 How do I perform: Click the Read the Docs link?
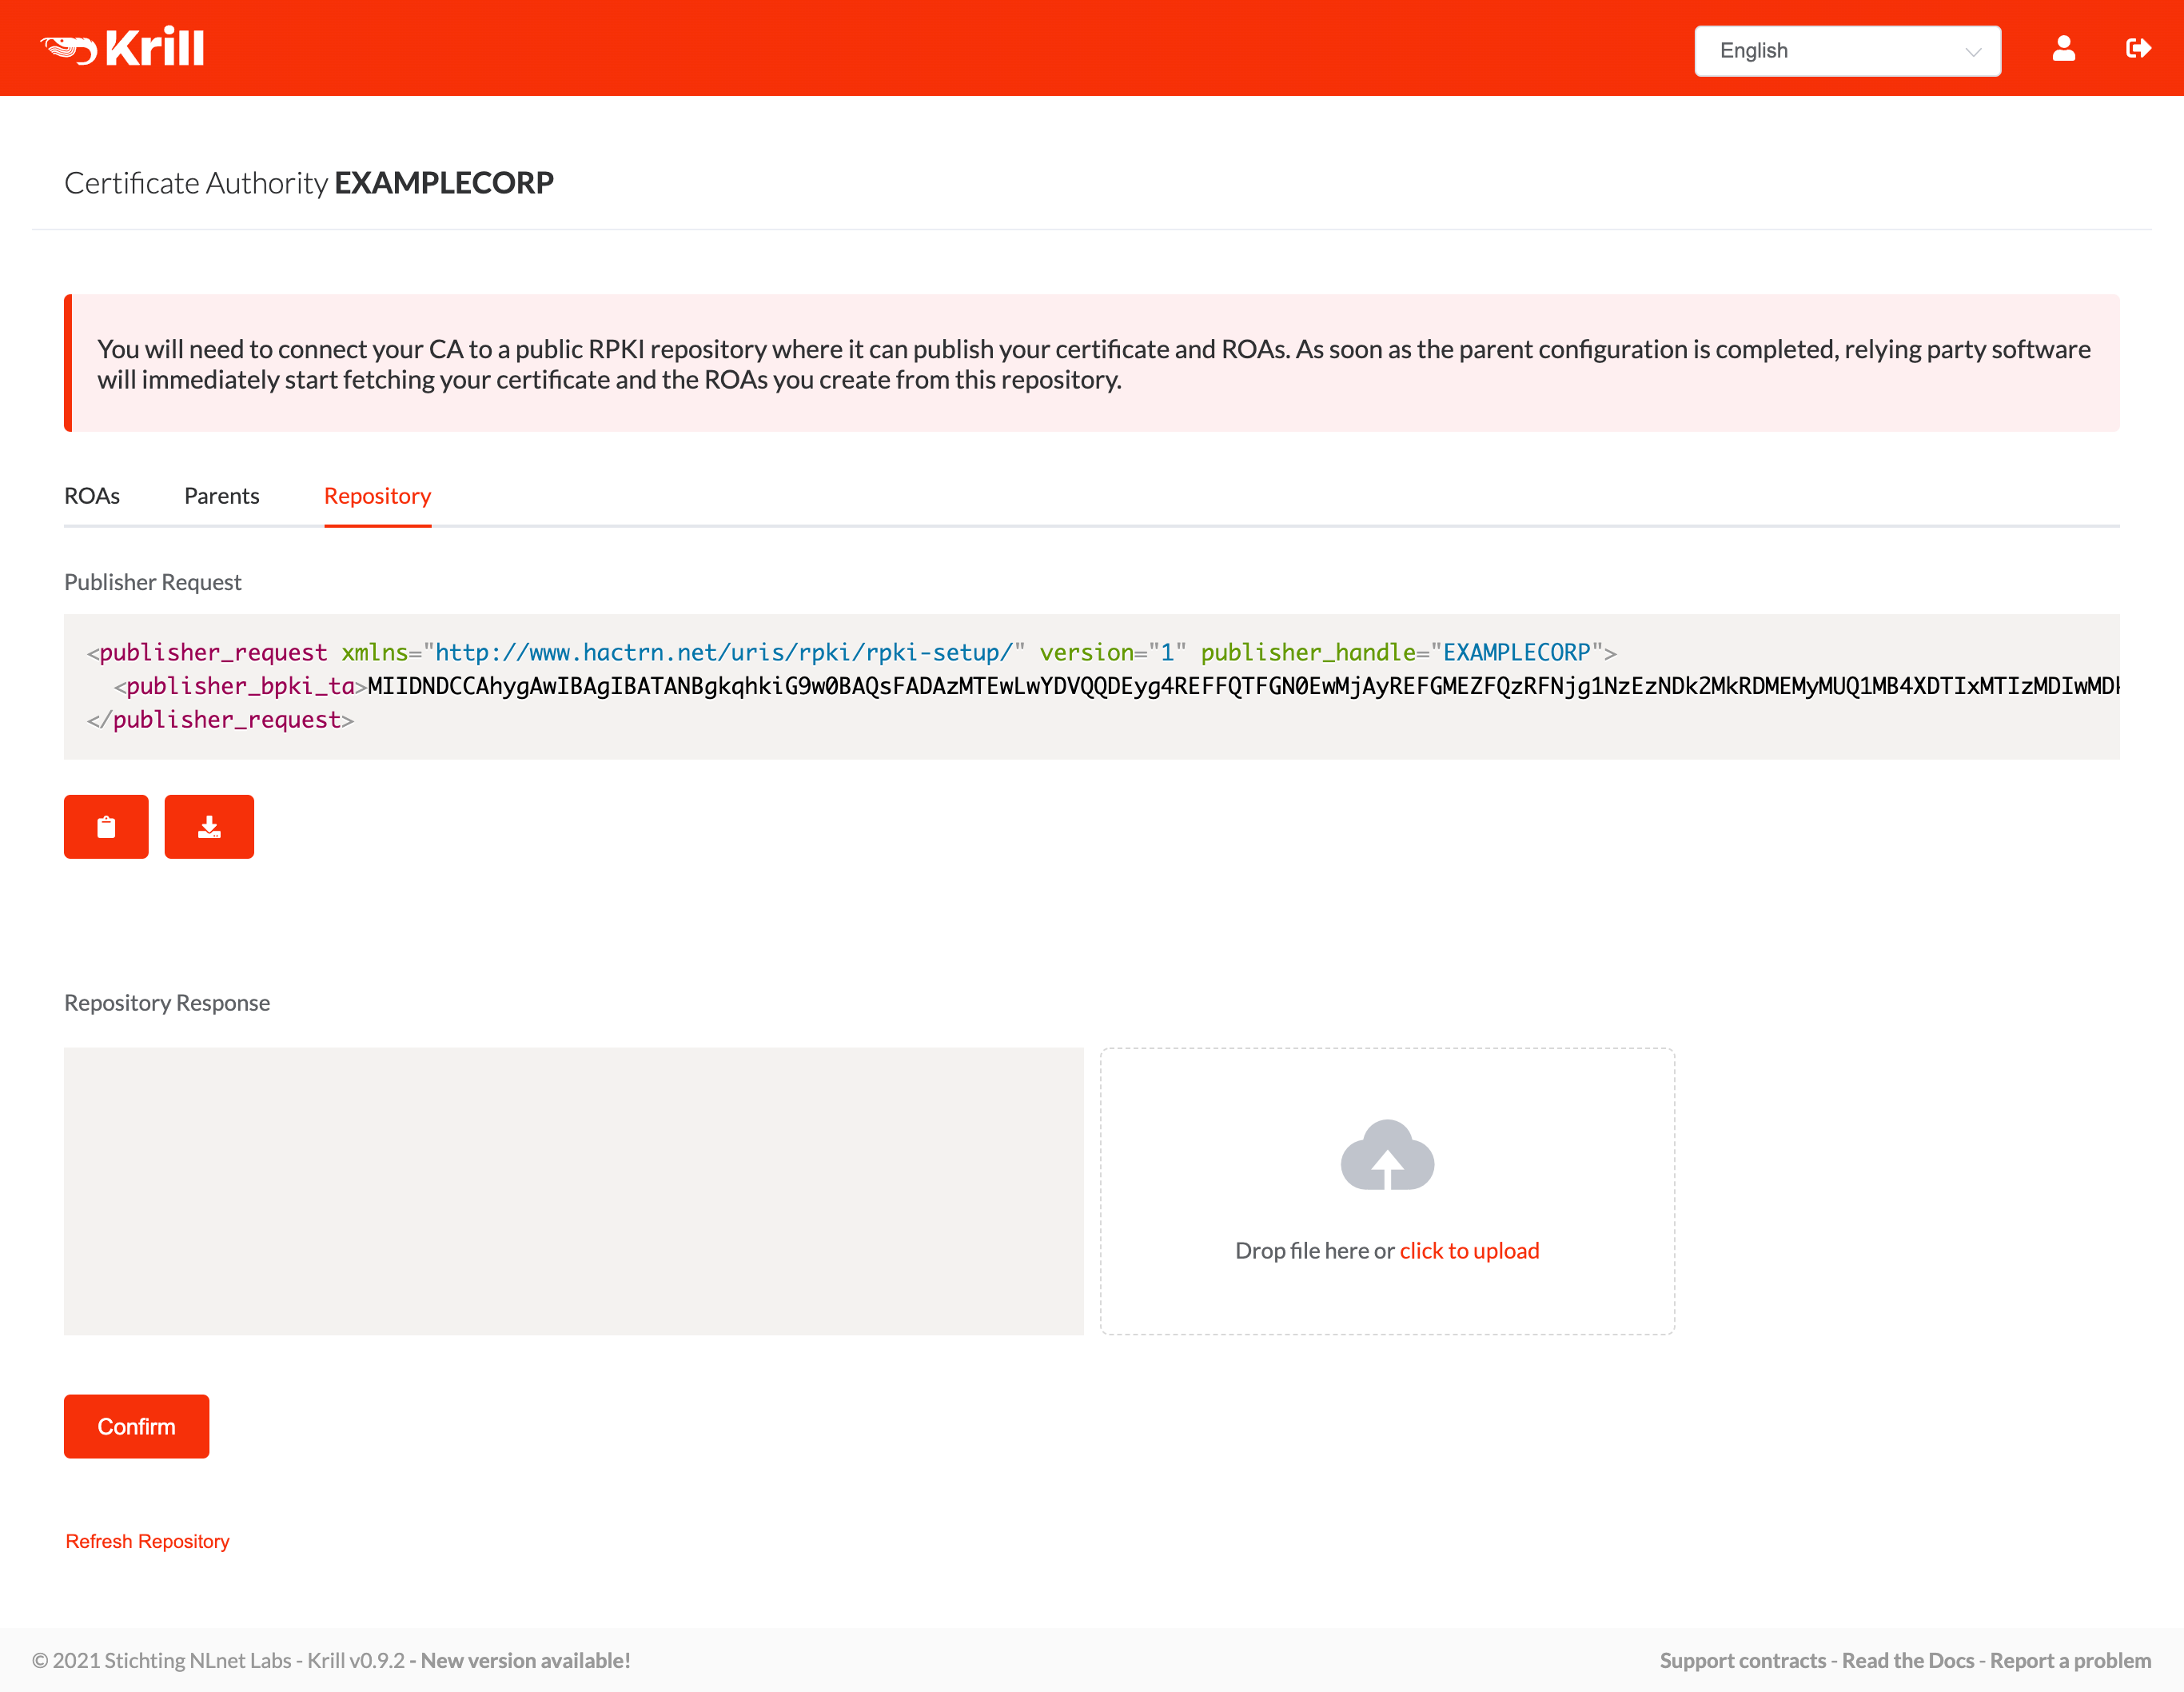[x=1907, y=1658]
